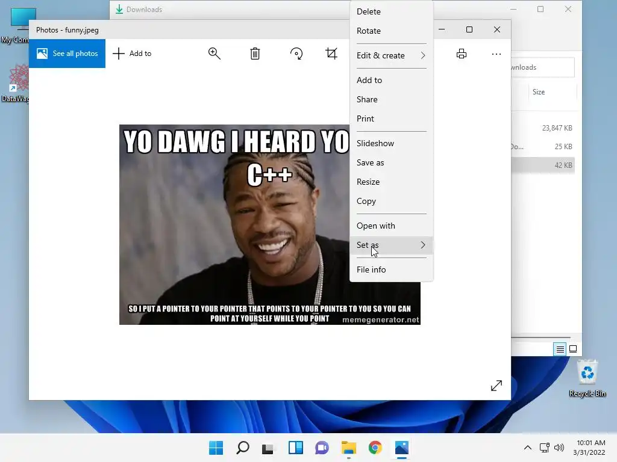Maximize the Photos window
This screenshot has height=462, width=617.
[469, 29]
